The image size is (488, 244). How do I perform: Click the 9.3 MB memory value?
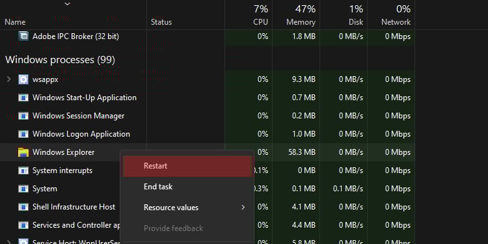pos(304,79)
